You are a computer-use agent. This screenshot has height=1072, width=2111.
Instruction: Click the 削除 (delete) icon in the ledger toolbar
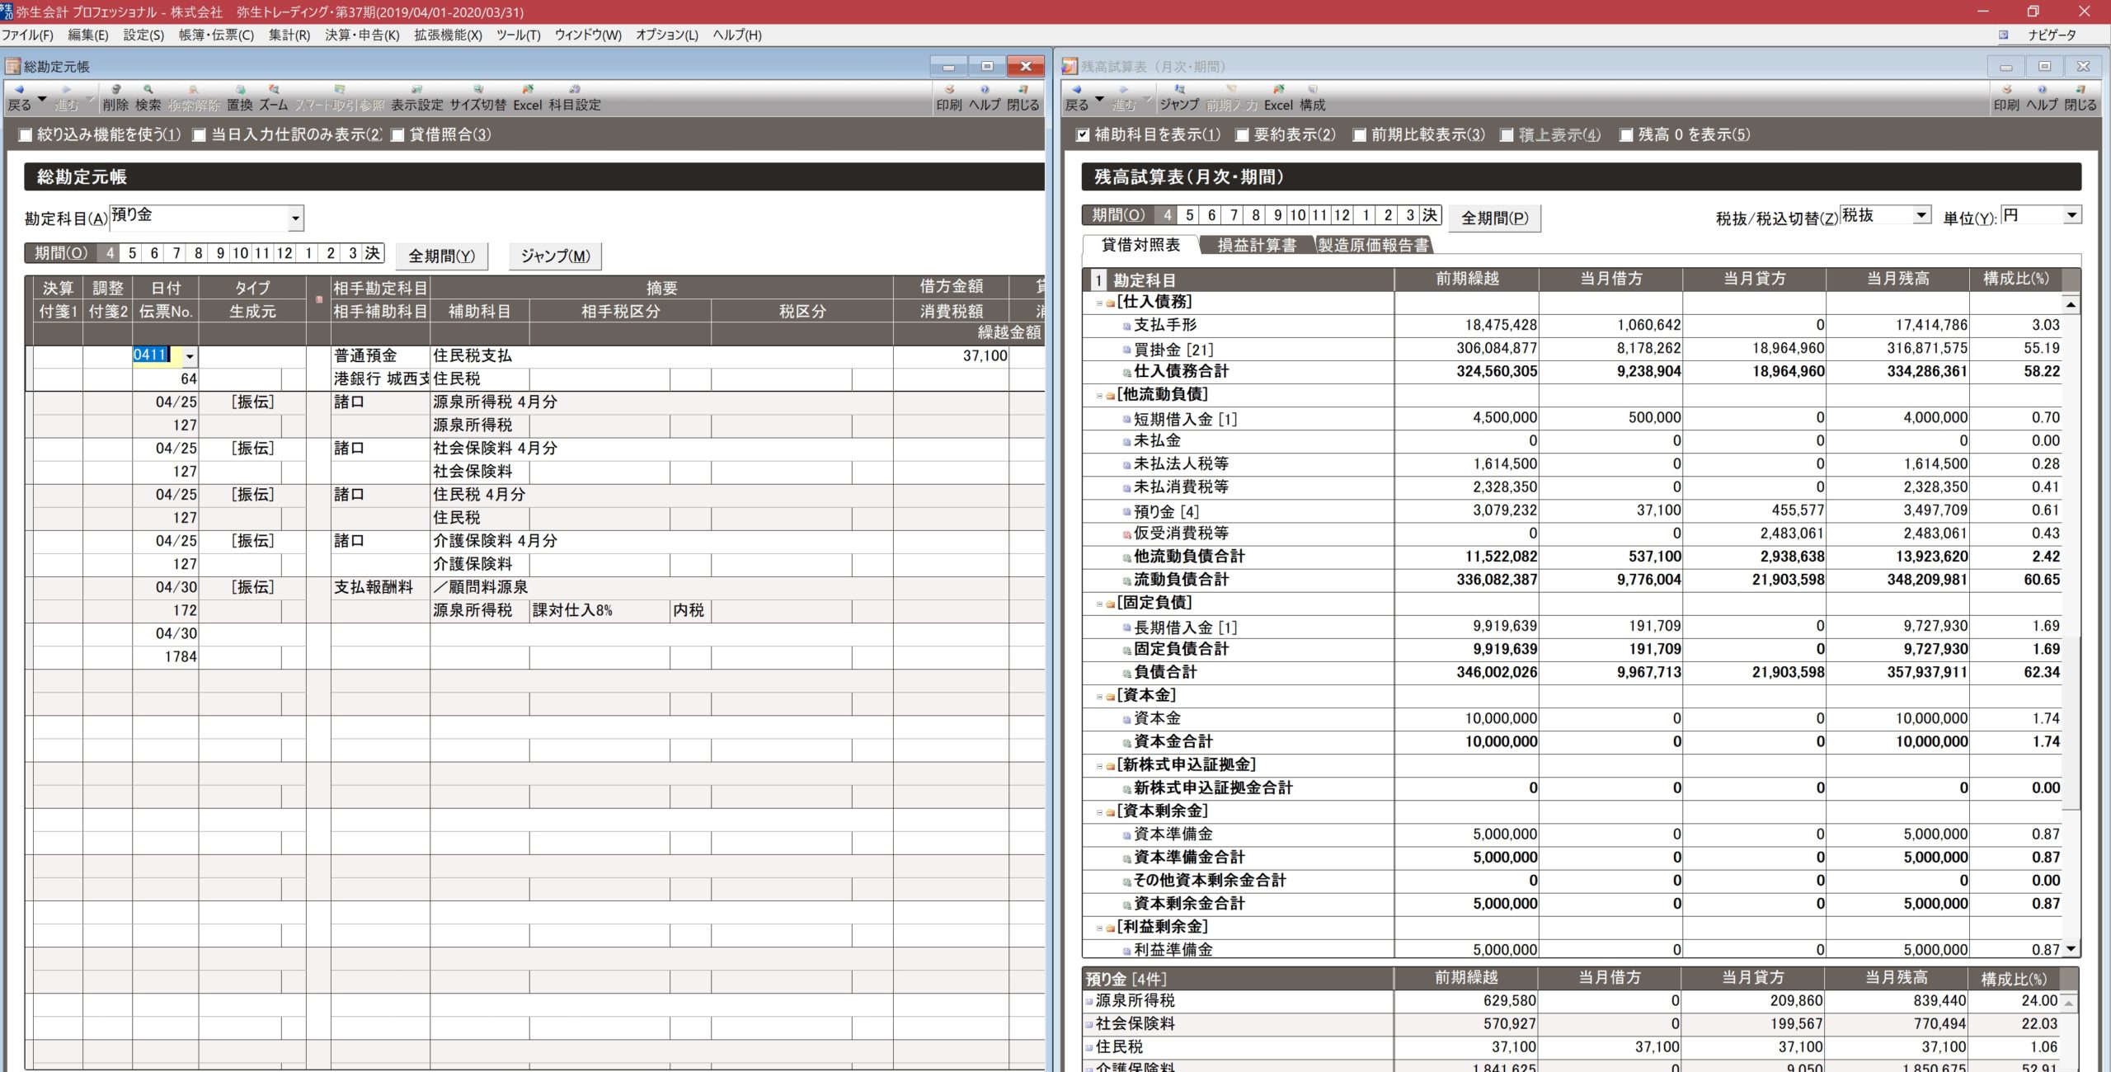(115, 96)
